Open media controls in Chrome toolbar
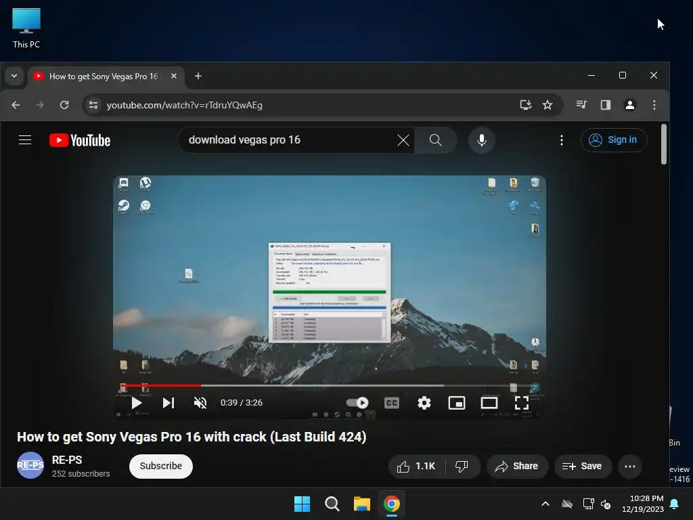 (581, 105)
